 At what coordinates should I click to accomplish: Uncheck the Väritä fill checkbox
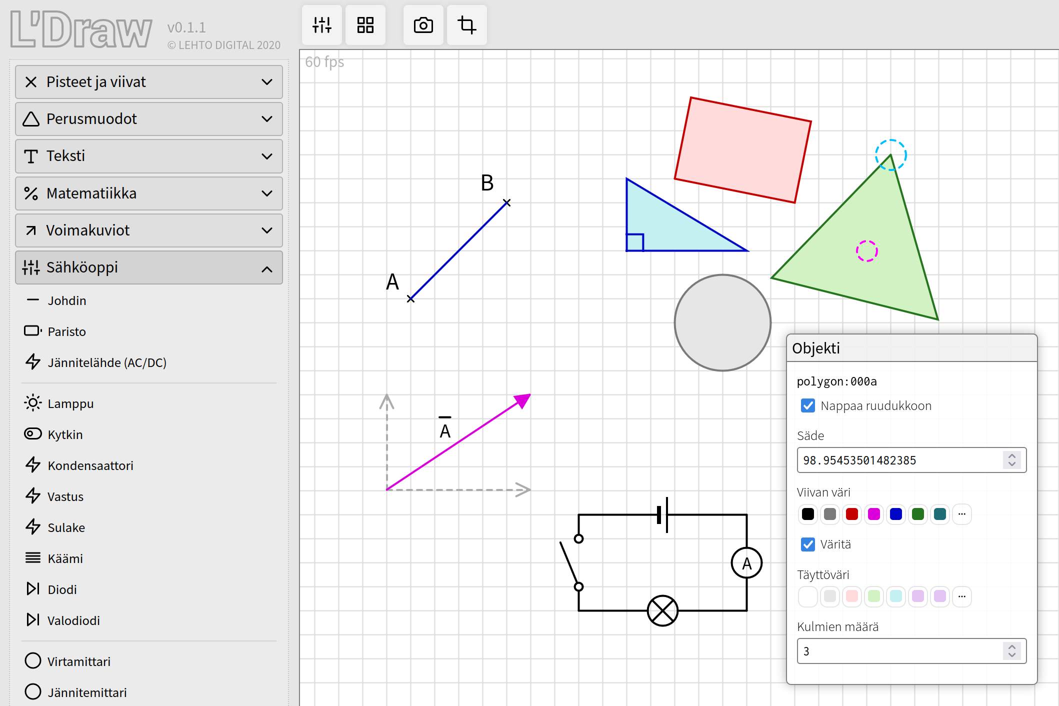coord(807,544)
